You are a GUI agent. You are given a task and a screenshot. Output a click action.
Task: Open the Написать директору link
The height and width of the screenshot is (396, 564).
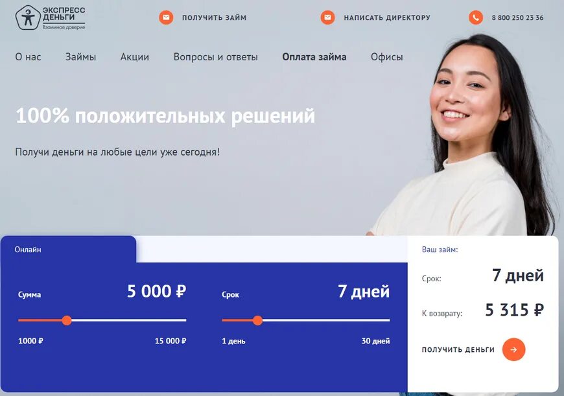(387, 17)
